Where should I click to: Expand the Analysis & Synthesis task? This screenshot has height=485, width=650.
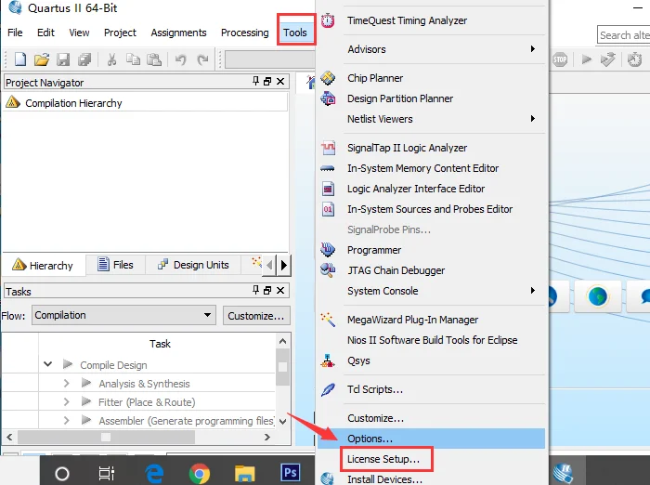66,383
